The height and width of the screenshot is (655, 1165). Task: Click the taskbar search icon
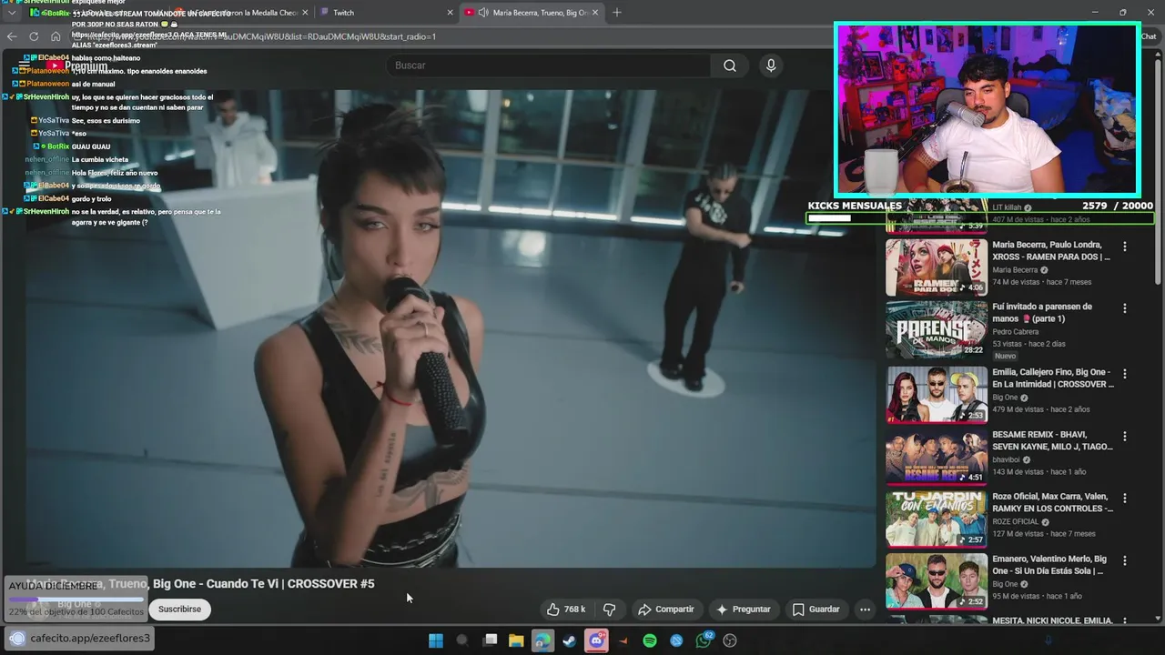462,640
